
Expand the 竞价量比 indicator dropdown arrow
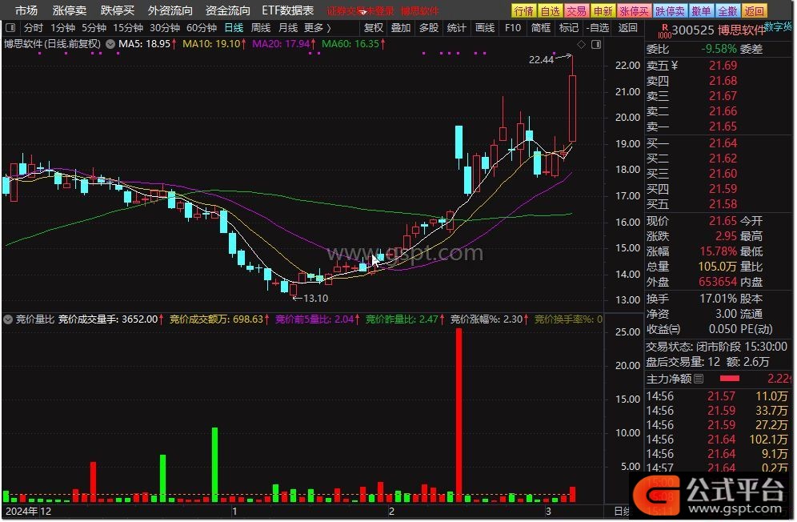(8, 319)
